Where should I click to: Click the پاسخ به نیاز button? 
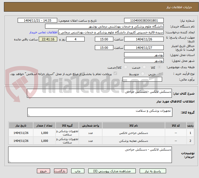pyautogui.click(x=153, y=171)
